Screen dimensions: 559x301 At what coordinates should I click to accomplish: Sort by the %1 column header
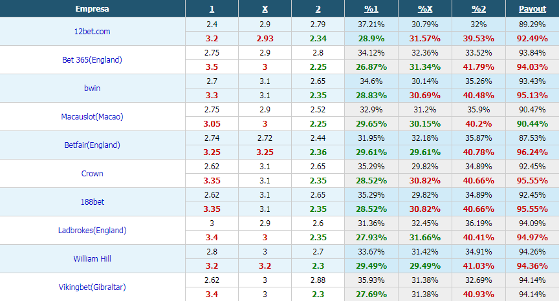coord(371,9)
